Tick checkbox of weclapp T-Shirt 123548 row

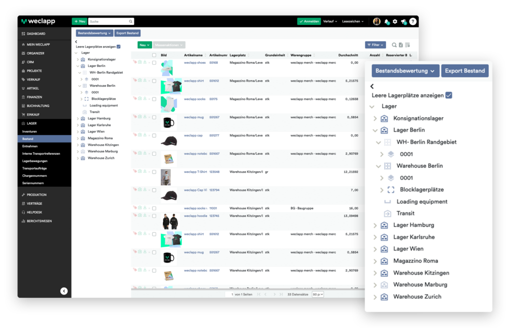(x=154, y=172)
